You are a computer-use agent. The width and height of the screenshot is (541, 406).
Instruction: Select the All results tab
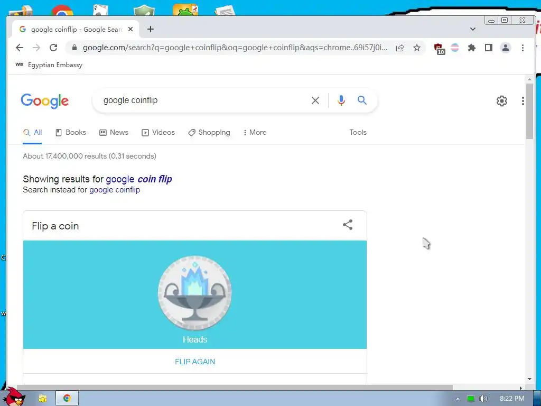pyautogui.click(x=32, y=133)
